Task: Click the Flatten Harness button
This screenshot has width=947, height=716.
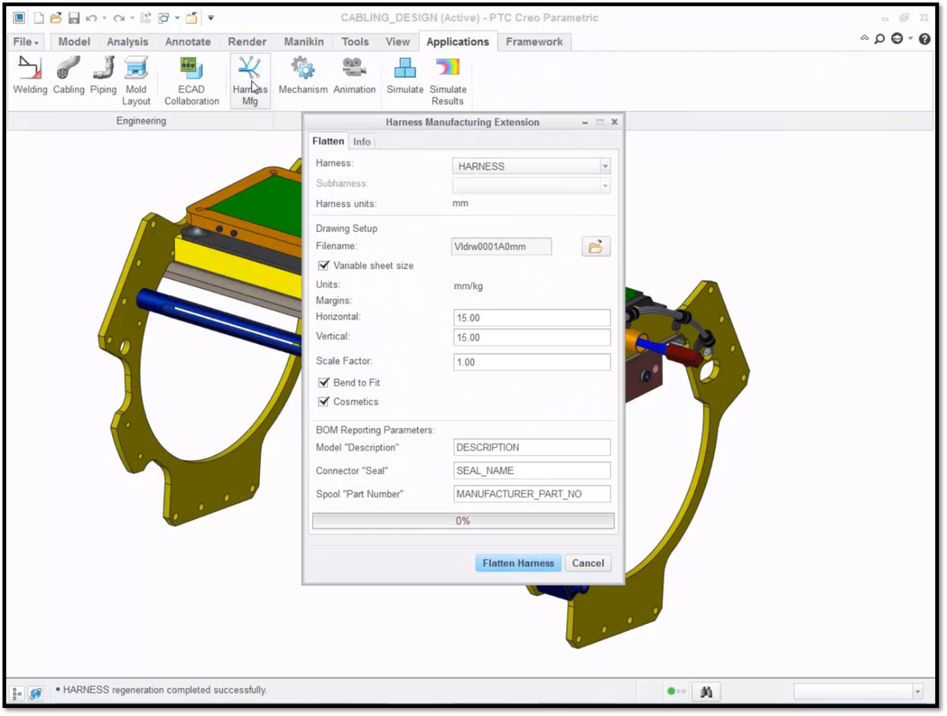Action: tap(518, 563)
